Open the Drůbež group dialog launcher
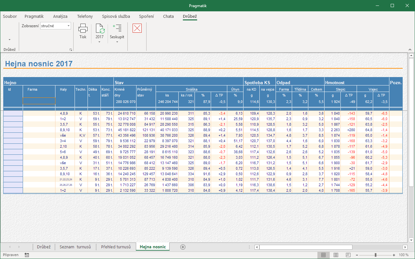415x259 pixels. pos(71,50)
